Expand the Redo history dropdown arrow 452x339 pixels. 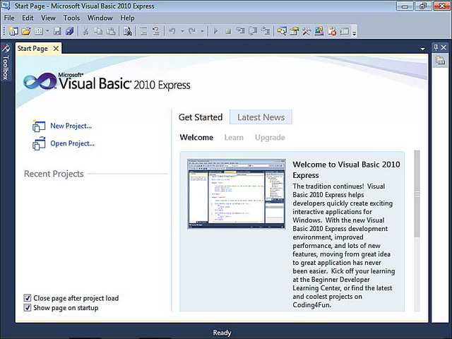coord(202,31)
